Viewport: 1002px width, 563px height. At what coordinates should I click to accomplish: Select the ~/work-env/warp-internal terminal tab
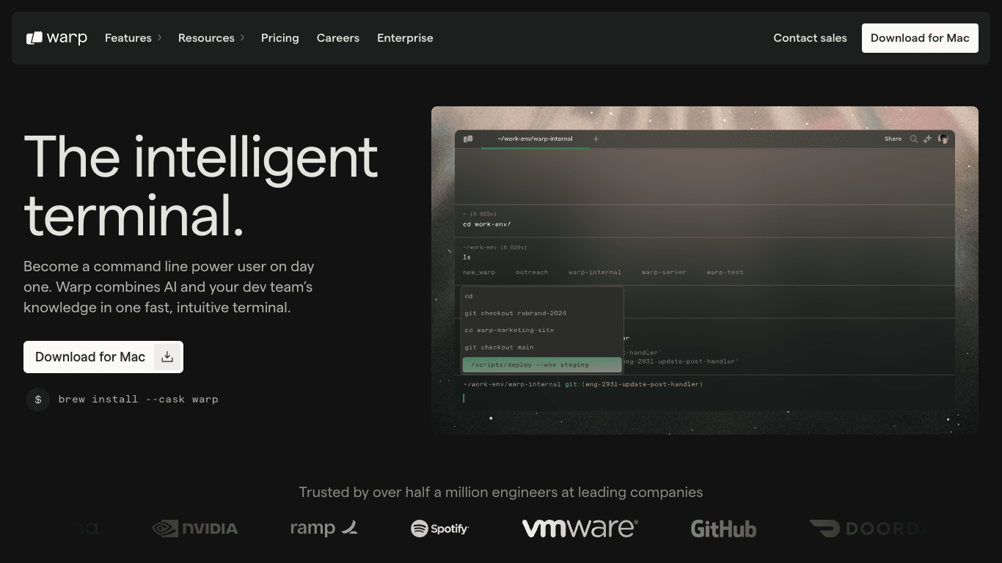[x=535, y=139]
